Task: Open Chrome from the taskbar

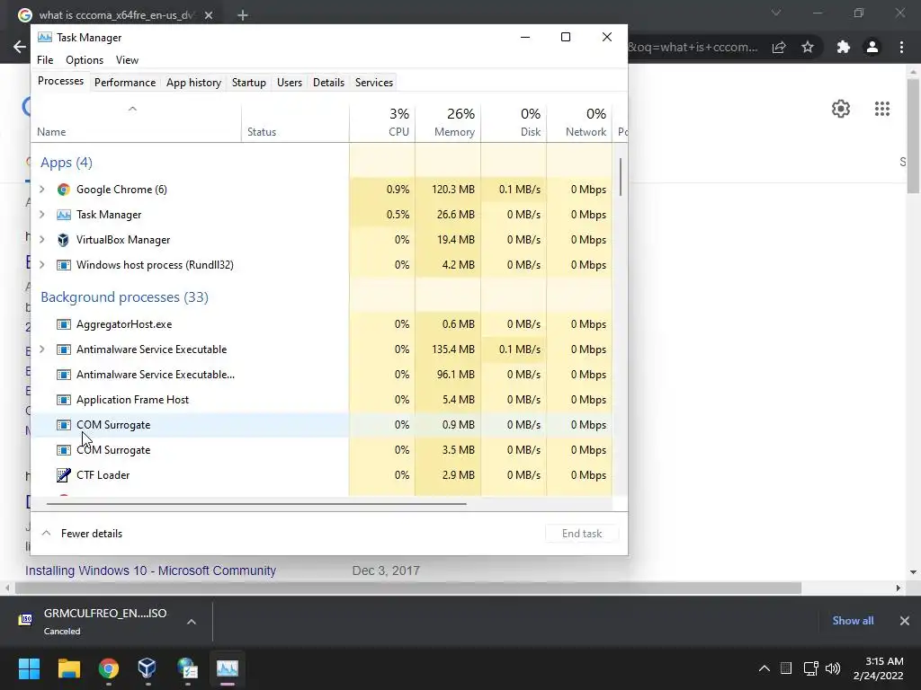Action: point(108,668)
